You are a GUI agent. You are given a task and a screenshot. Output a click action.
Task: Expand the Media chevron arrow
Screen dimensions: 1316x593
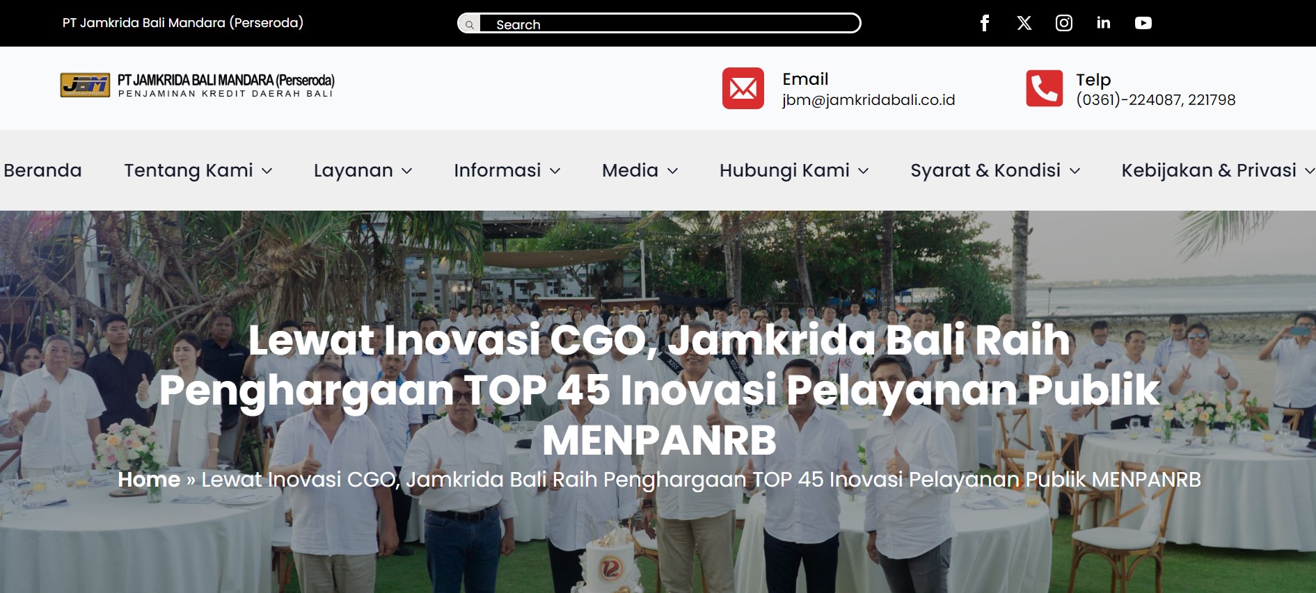672,171
